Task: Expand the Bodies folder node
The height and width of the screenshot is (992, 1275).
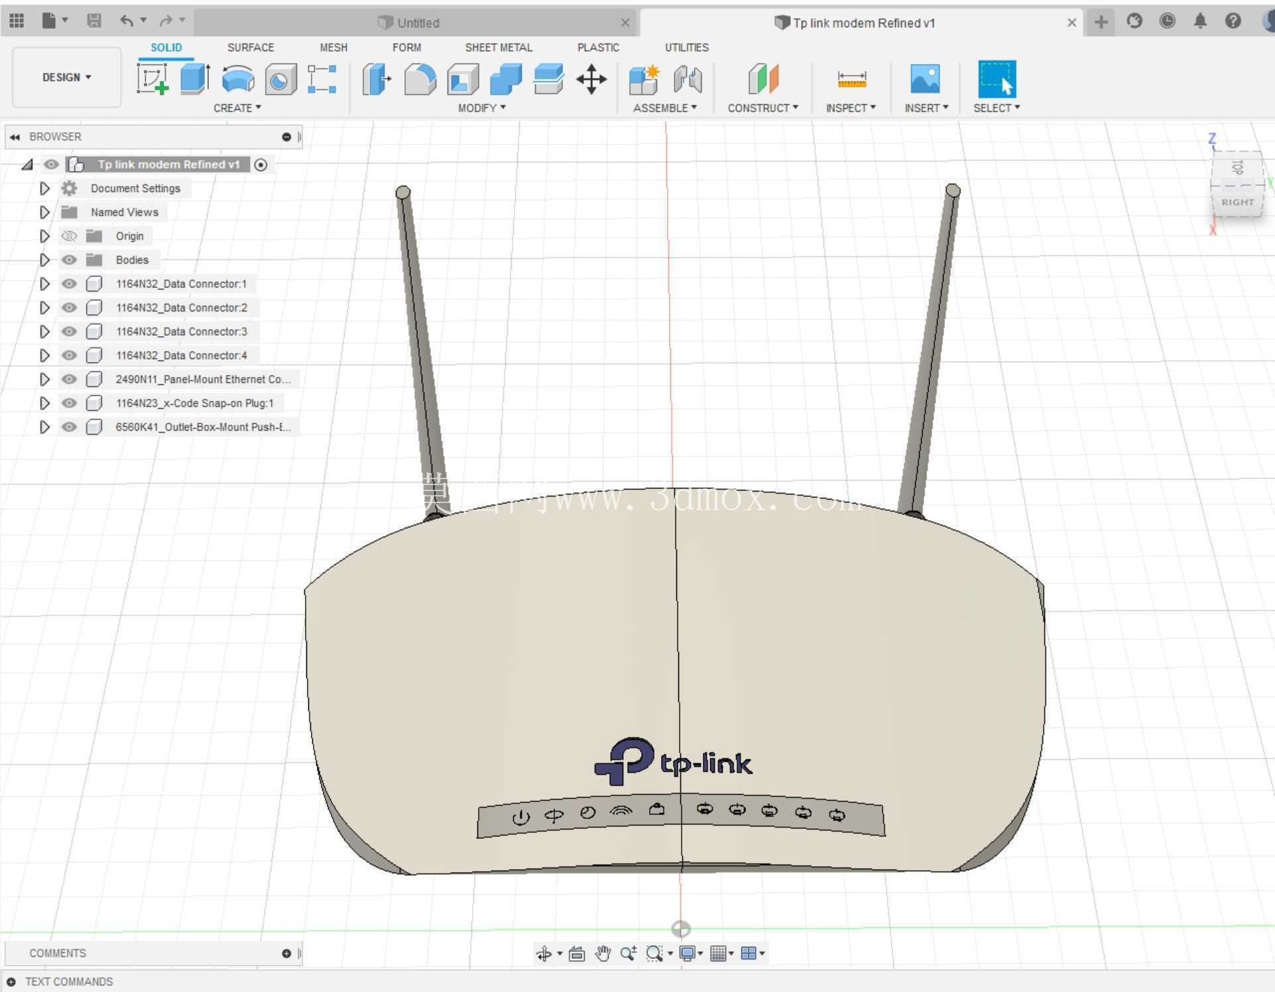Action: pyautogui.click(x=44, y=260)
